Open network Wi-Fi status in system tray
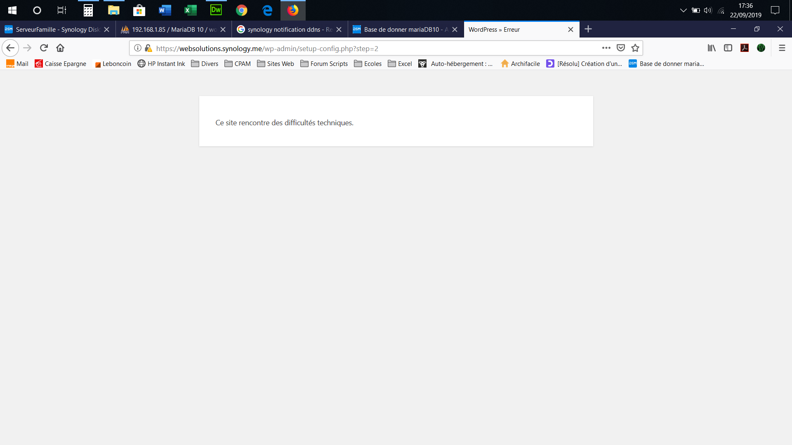792x445 pixels. [x=721, y=10]
